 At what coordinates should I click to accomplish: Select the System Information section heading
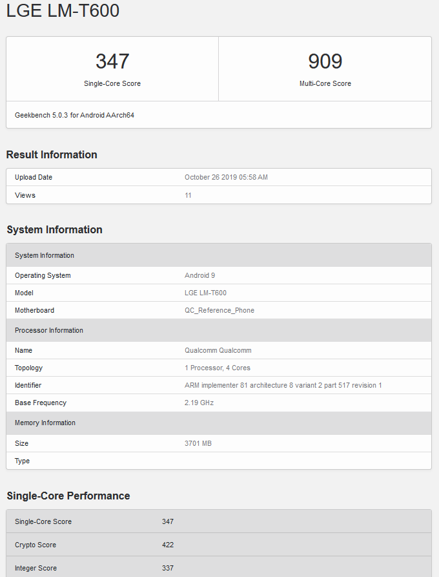click(x=54, y=229)
